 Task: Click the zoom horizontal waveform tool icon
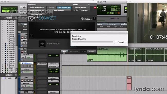(x=25, y=8)
